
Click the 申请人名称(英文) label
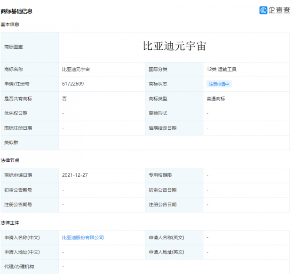166,237
